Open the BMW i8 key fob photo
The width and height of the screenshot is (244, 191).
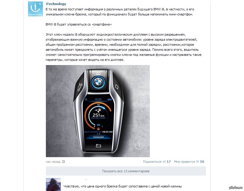click(x=98, y=111)
